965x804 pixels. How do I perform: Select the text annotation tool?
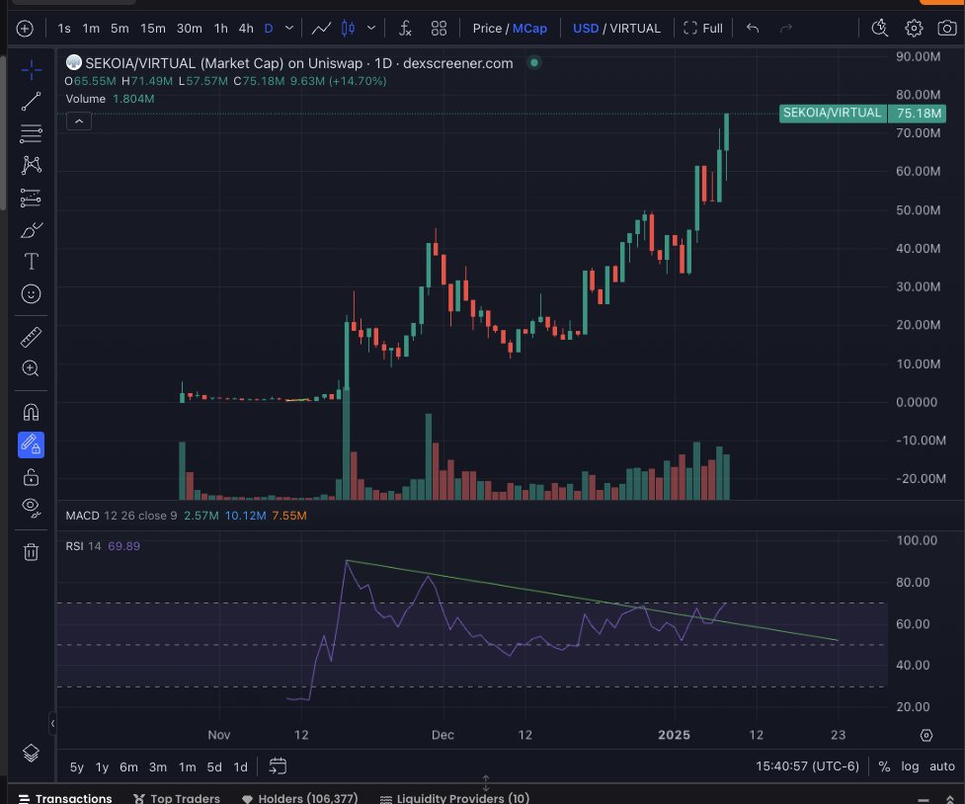click(31, 262)
